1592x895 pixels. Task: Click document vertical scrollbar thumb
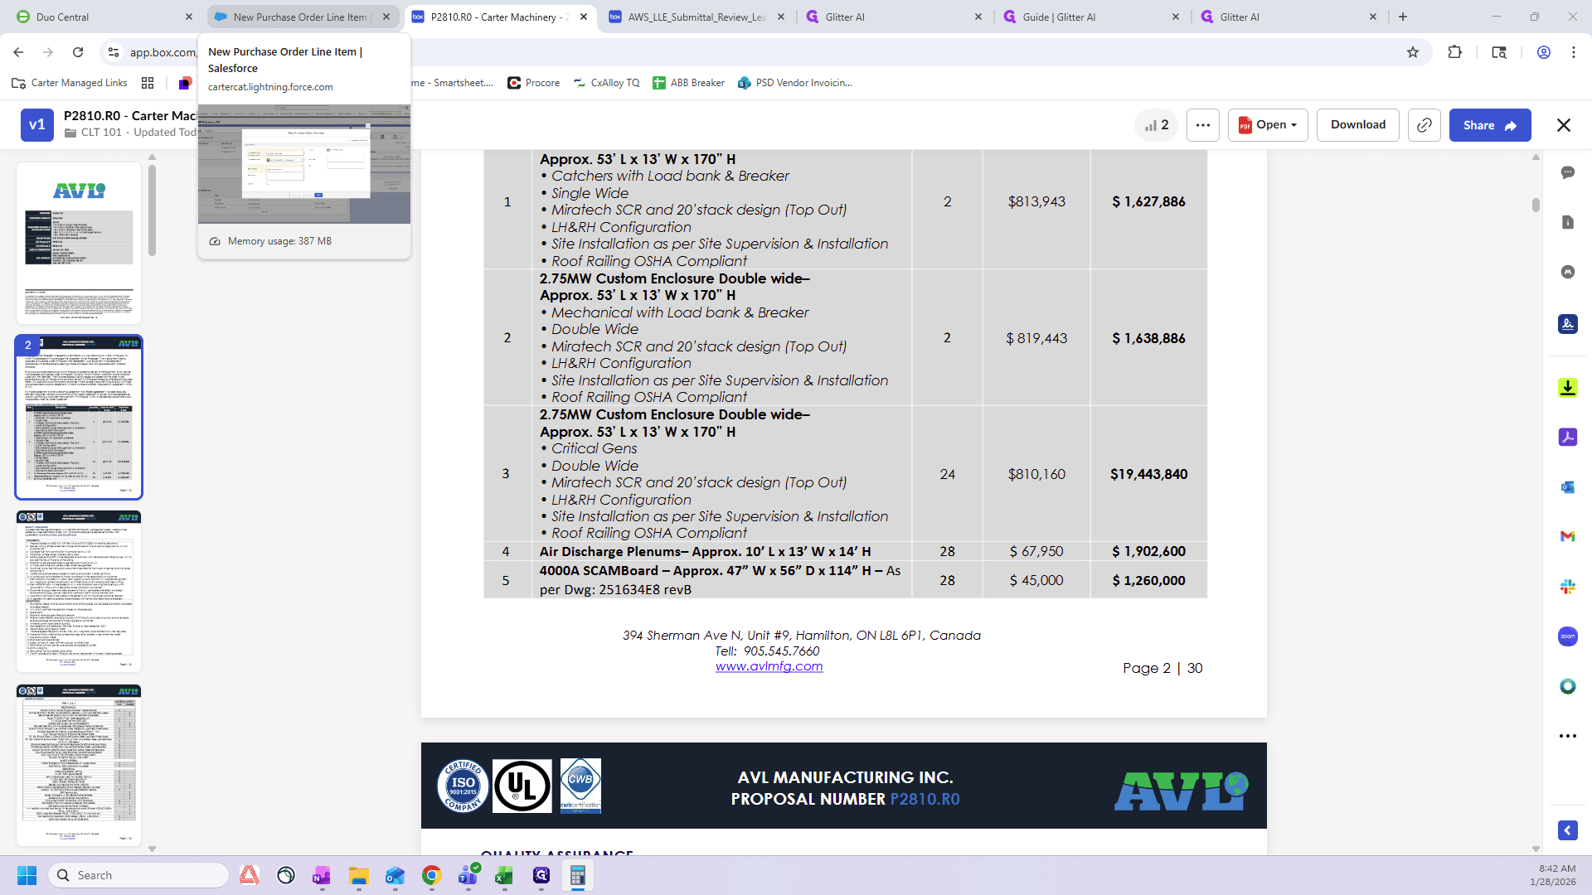[1536, 205]
